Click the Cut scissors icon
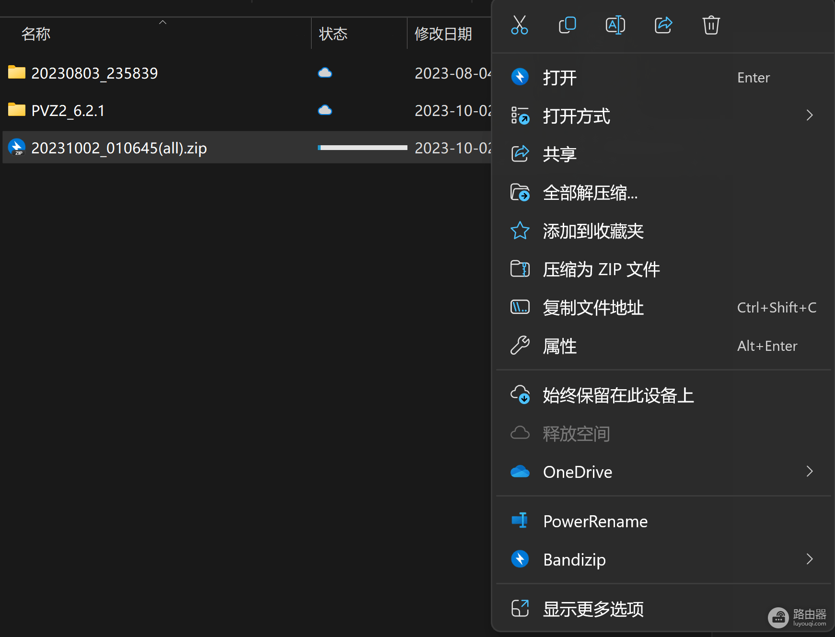835x637 pixels. (x=520, y=25)
